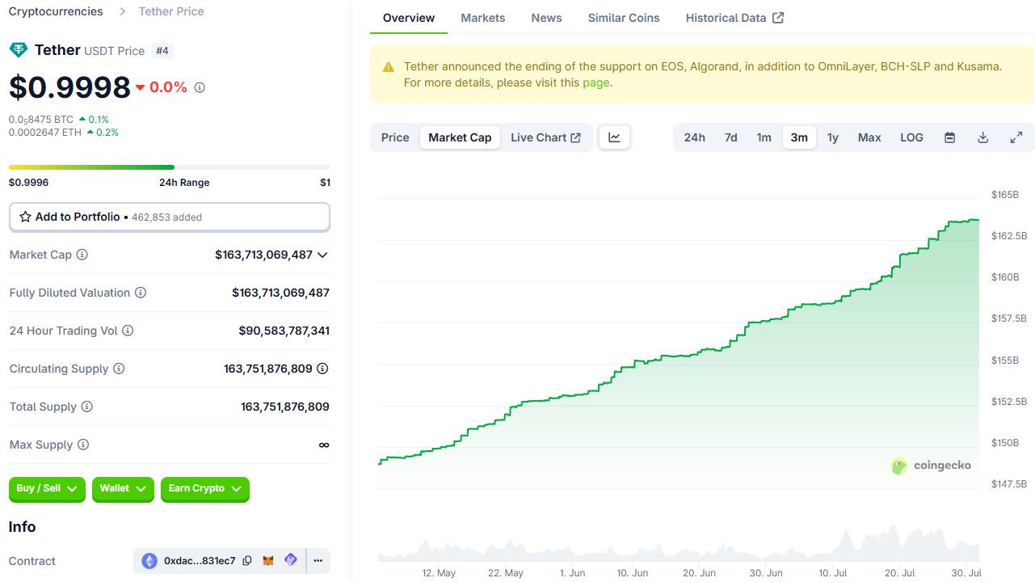This screenshot has width=1035, height=582.
Task: Expand the Market Cap chevron
Action: 322,255
